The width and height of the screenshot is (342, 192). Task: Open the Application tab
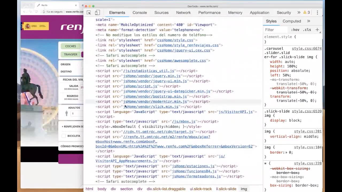pyautogui.click(x=259, y=13)
